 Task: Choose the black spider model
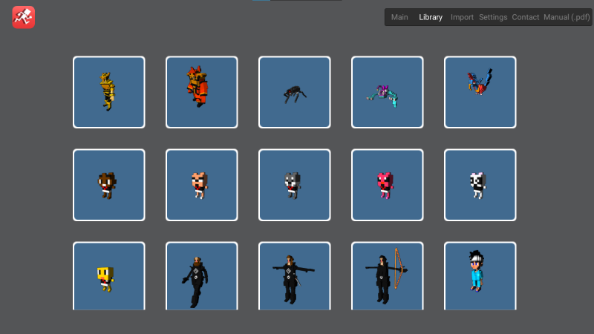point(294,92)
